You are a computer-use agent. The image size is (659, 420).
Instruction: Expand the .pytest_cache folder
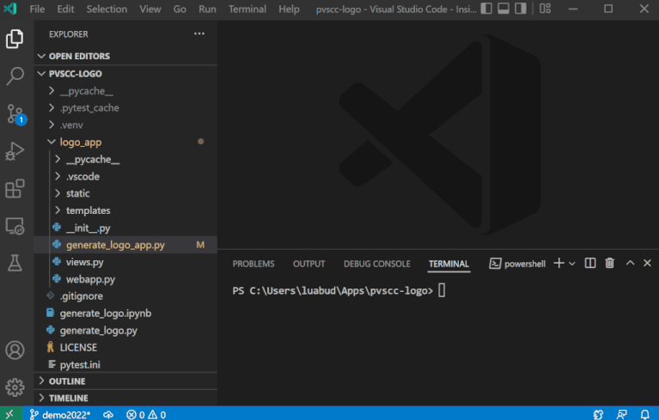tap(125, 108)
